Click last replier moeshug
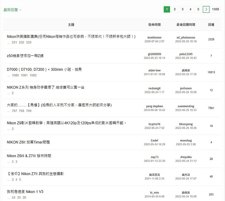 pos(186,141)
